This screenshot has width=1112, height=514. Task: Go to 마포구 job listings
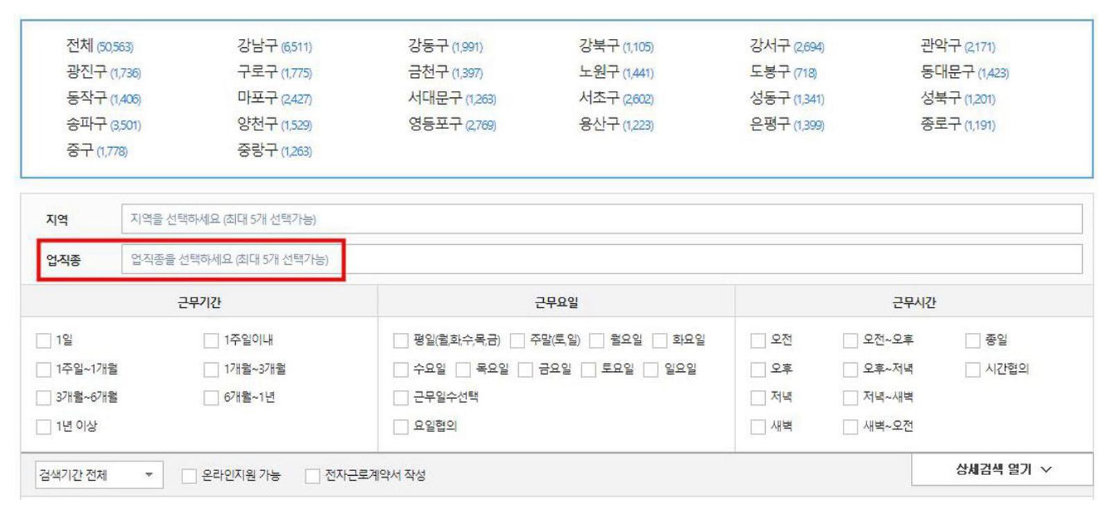(x=275, y=98)
